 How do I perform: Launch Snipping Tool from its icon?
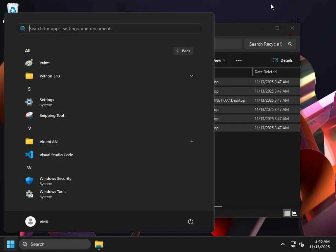(29, 115)
